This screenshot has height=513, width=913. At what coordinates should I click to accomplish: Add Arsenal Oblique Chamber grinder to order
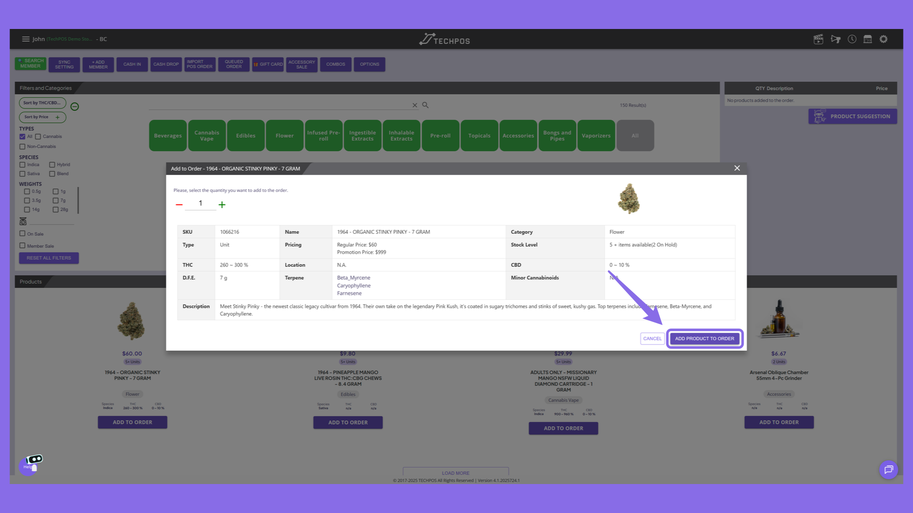(x=779, y=422)
